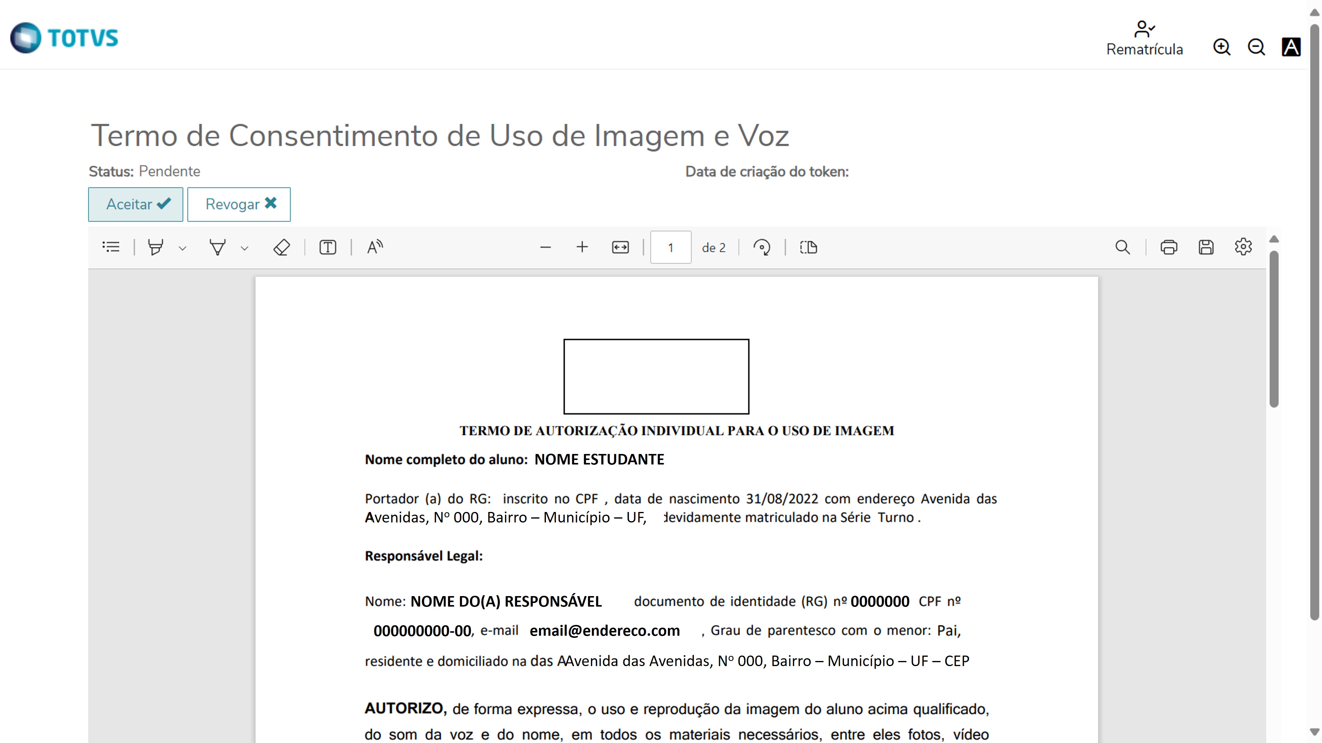Expand the highlighter options dropdown arrow
1322x743 pixels.
click(182, 248)
